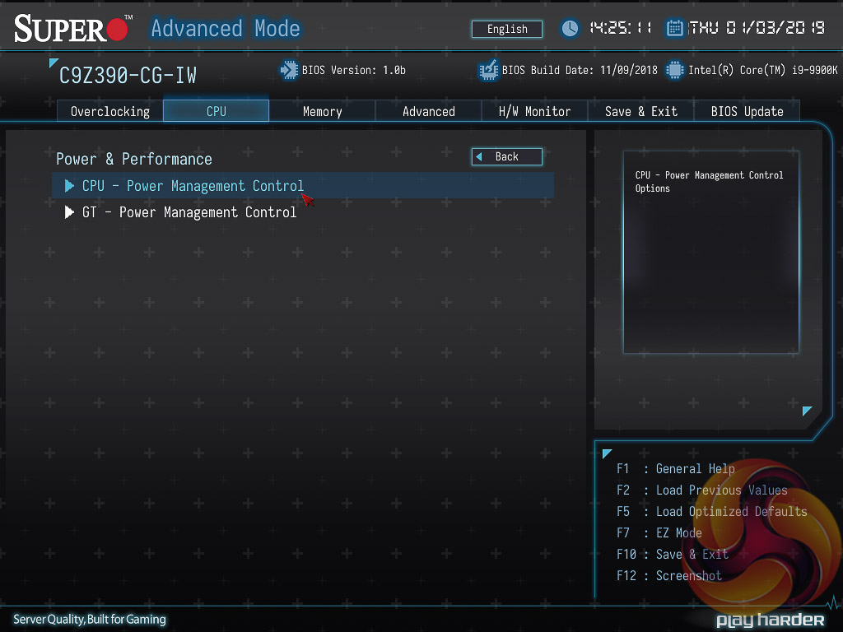
Task: Click F2 : Load Previous Values entry
Action: coord(702,490)
